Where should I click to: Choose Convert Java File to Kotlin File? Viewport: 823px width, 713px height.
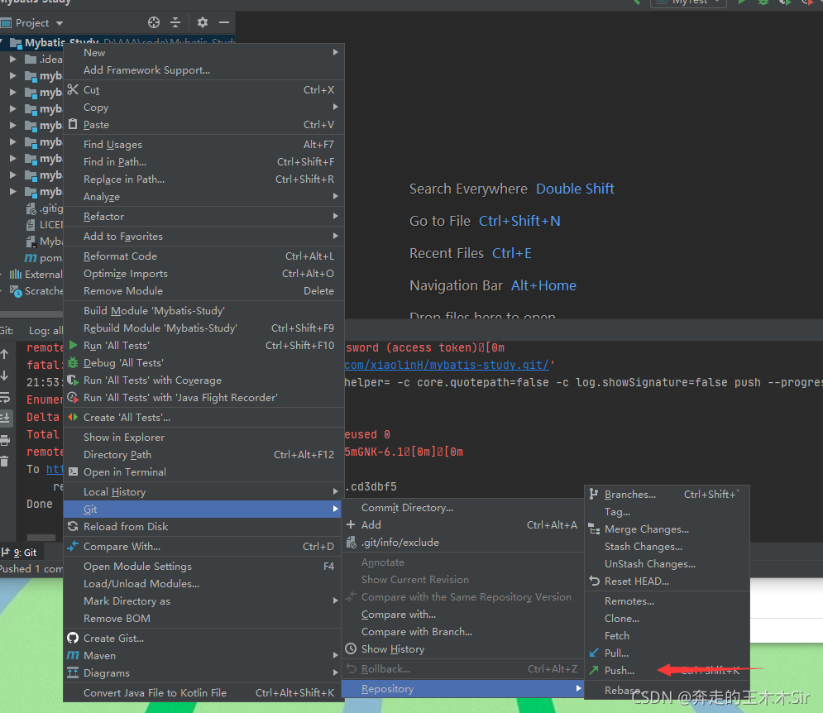pos(203,692)
